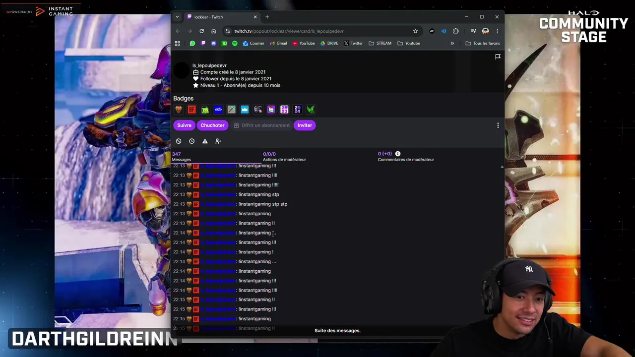Show more bookmarks chevron
Screen dimensions: 635x357
(452, 44)
